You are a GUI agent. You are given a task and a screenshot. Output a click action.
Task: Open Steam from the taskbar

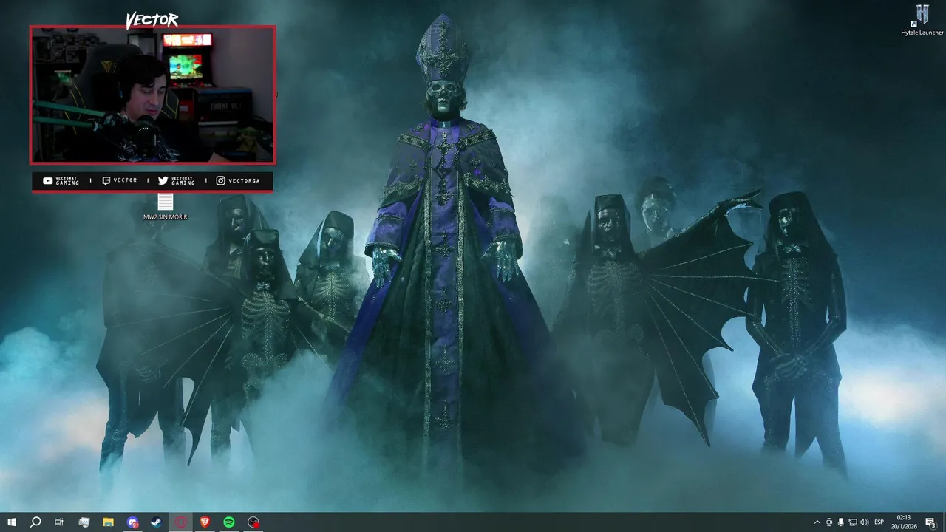click(x=157, y=522)
